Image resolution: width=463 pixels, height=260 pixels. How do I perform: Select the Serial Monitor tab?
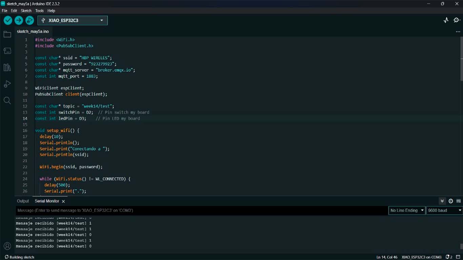(47, 201)
